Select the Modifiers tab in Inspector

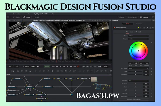coord(139,24)
